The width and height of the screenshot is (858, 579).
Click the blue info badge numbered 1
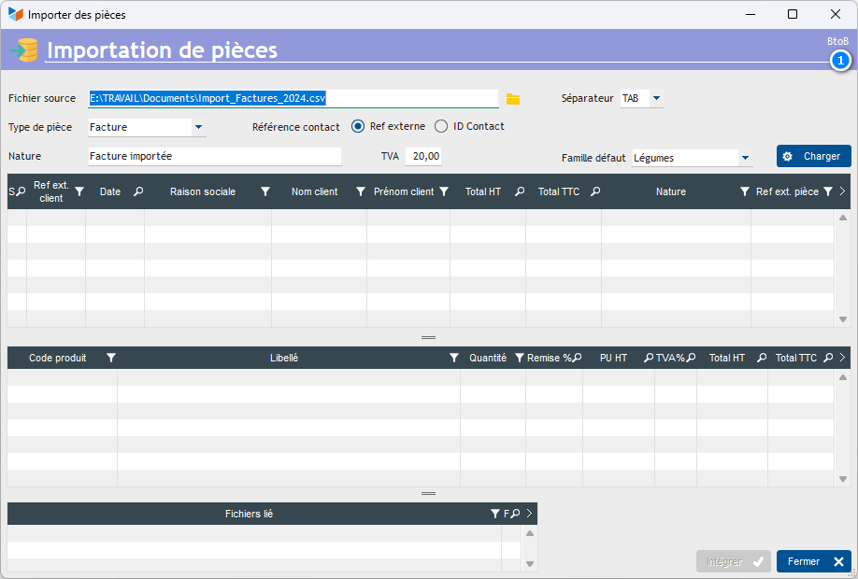(x=840, y=61)
